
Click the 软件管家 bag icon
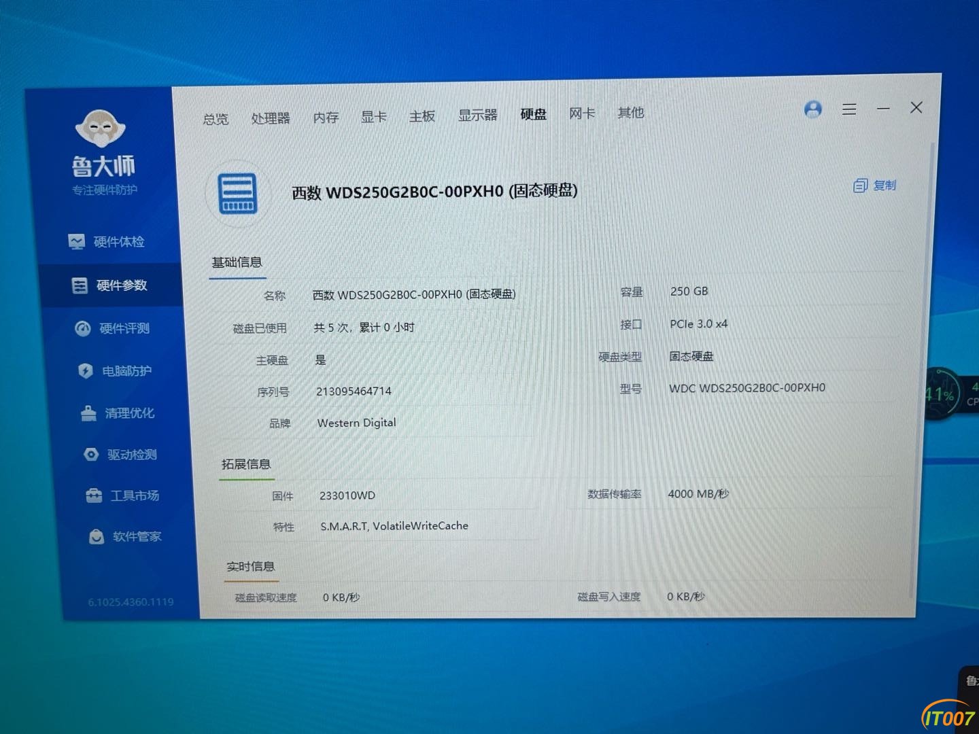coord(97,537)
